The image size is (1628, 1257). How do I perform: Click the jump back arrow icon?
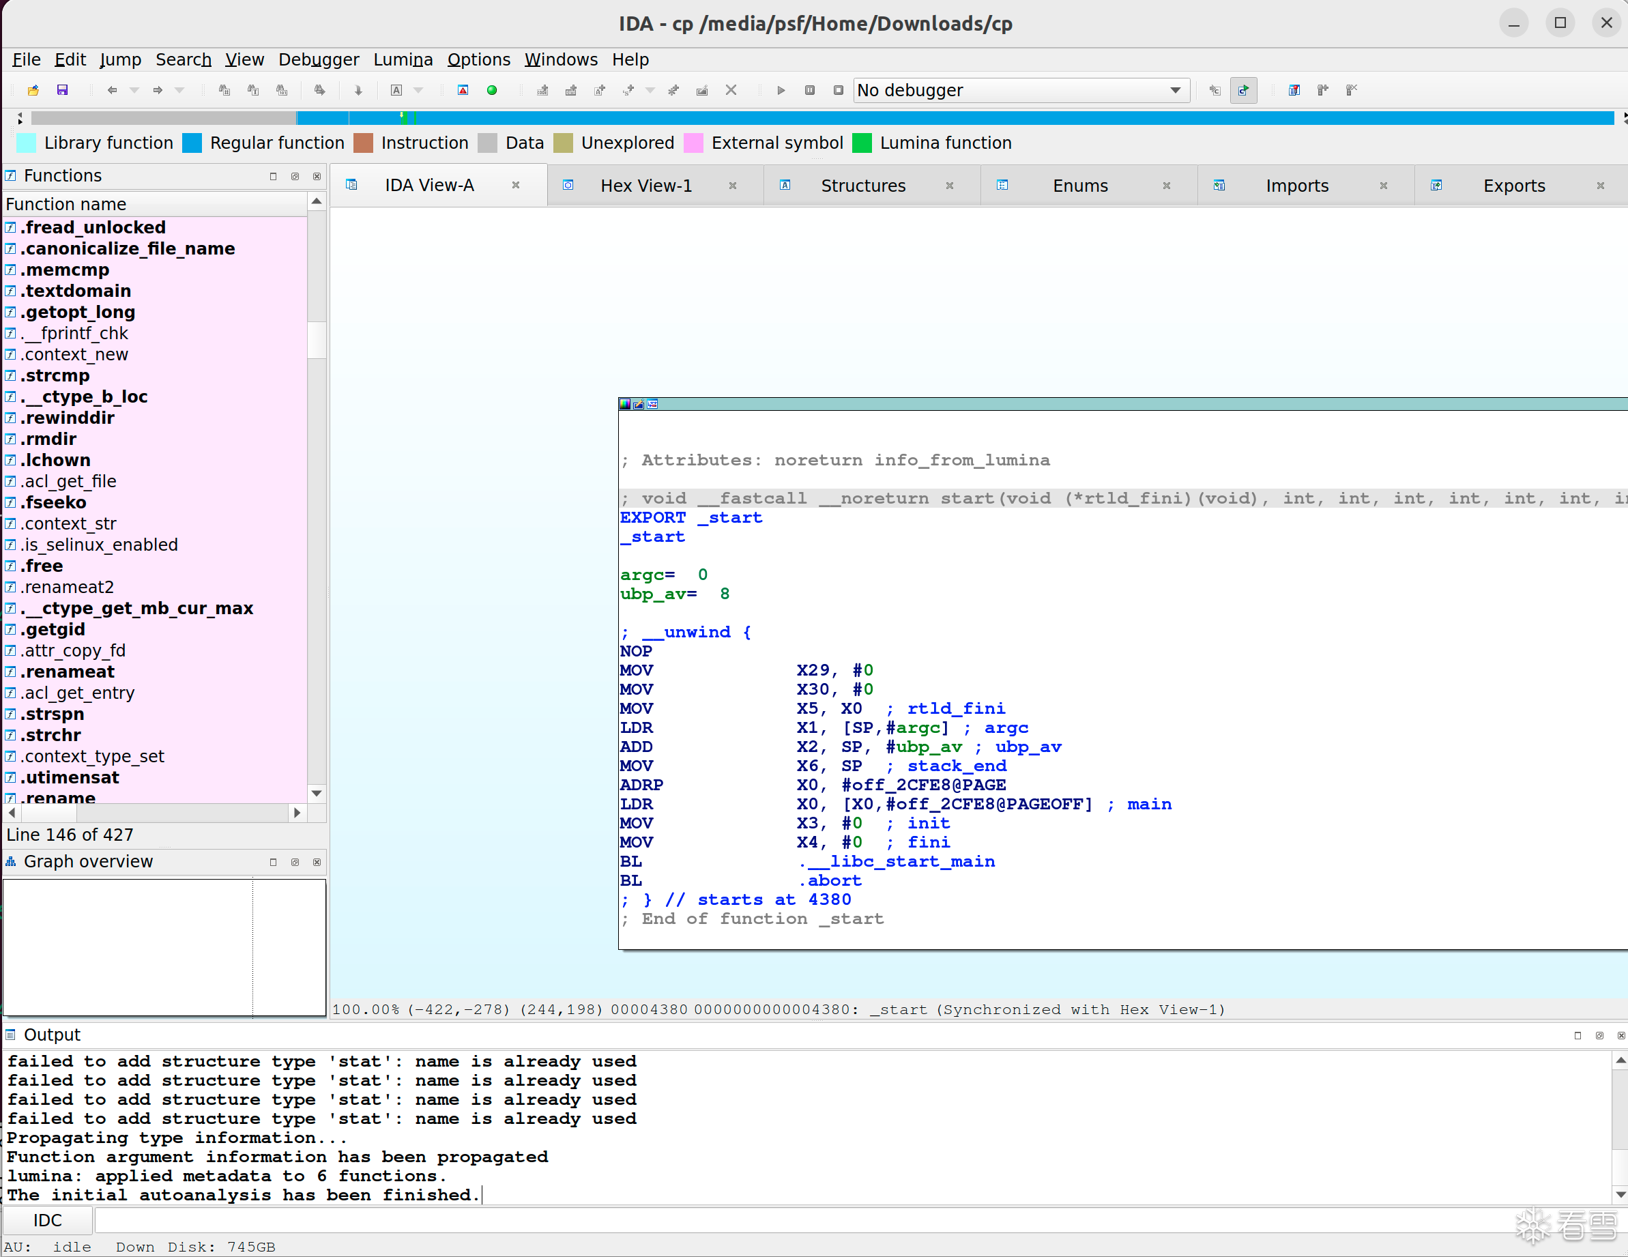[x=112, y=90]
